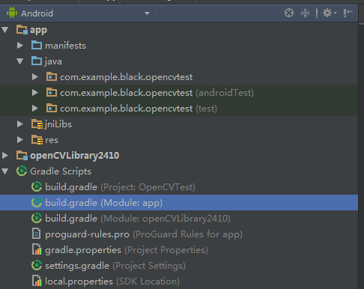Open settings.gradle (Project Settings)
364x289 pixels.
click(115, 266)
